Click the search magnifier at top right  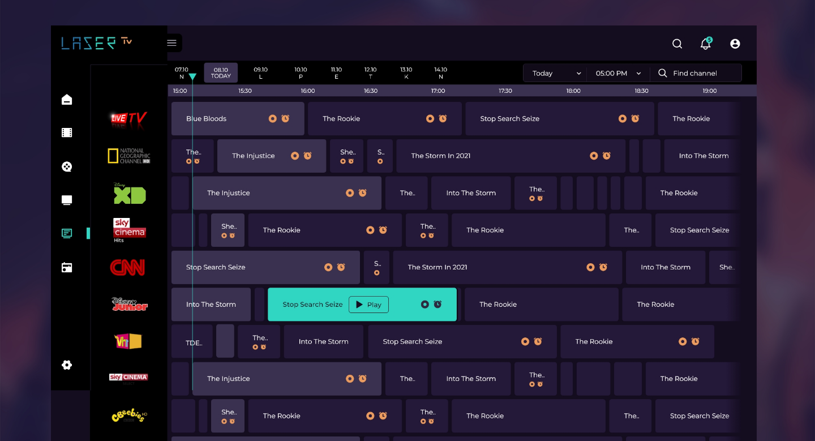(x=677, y=44)
